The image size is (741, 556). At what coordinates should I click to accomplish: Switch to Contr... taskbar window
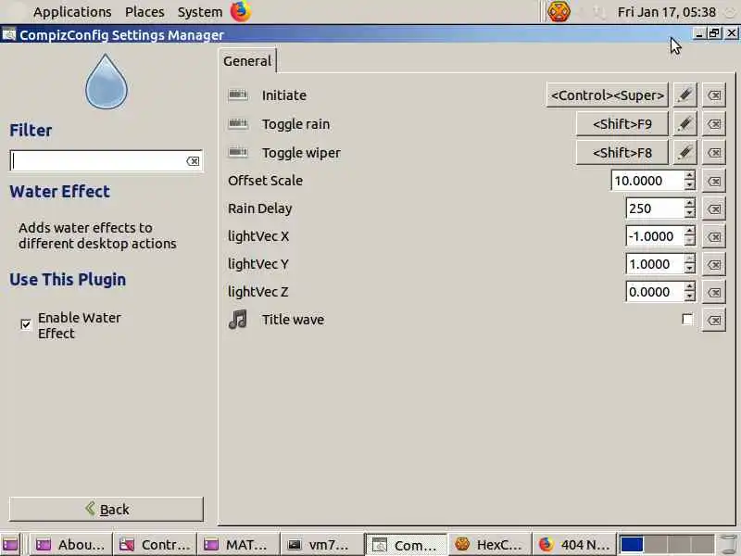[x=155, y=545]
